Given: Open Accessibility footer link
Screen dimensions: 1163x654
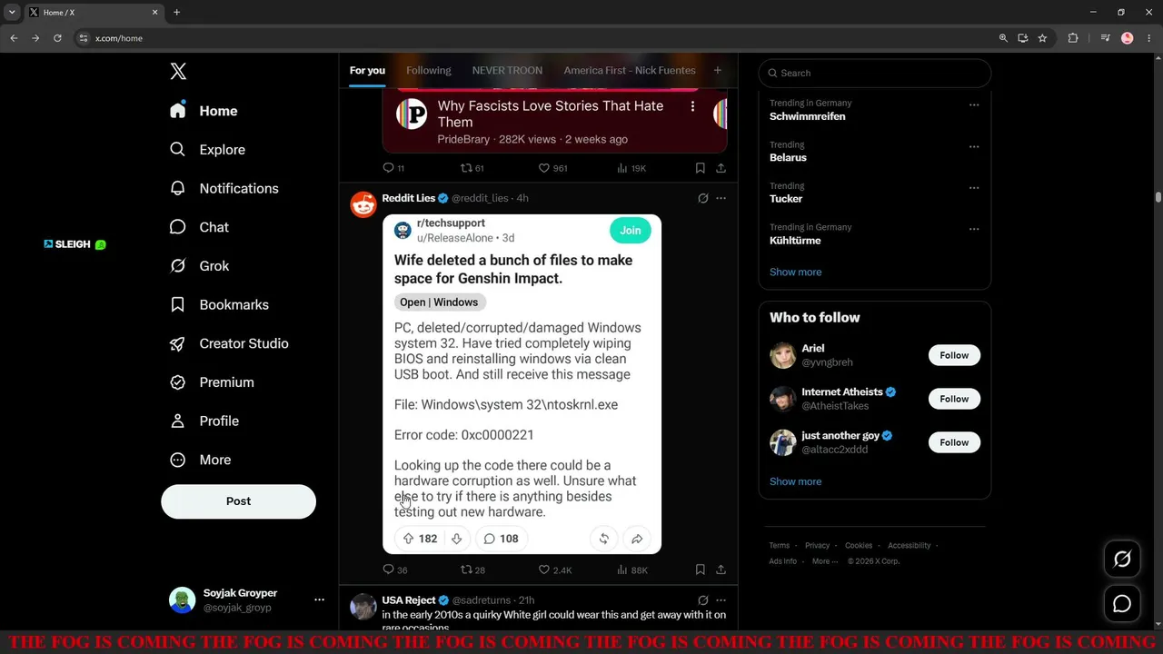Looking at the screenshot, I should pos(909,546).
